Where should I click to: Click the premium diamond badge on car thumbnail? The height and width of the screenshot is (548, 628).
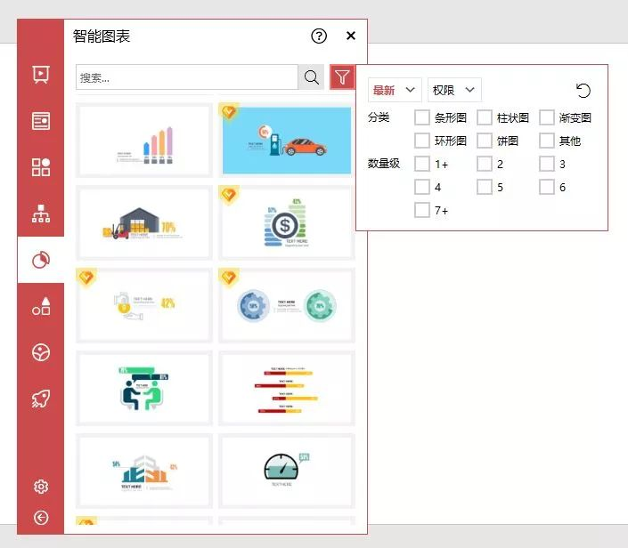[x=229, y=111]
